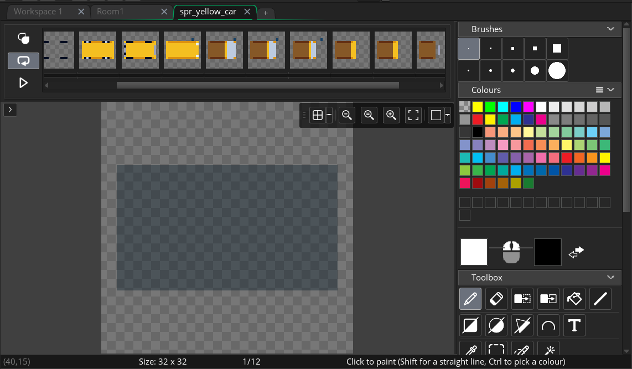Close the Room1 tab

click(164, 12)
